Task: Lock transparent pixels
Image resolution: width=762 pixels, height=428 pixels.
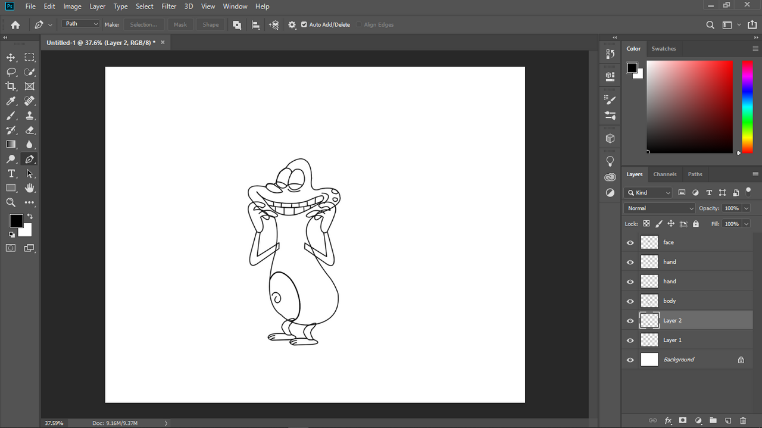Action: [x=647, y=224]
